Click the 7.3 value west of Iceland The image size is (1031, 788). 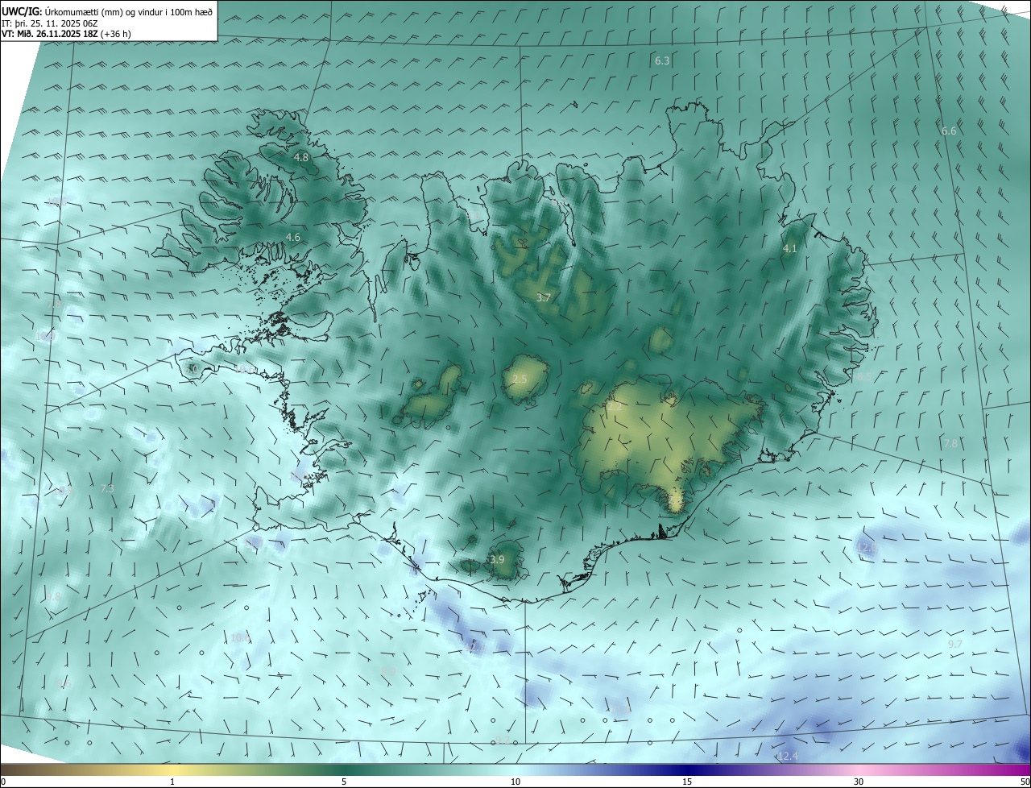[107, 488]
